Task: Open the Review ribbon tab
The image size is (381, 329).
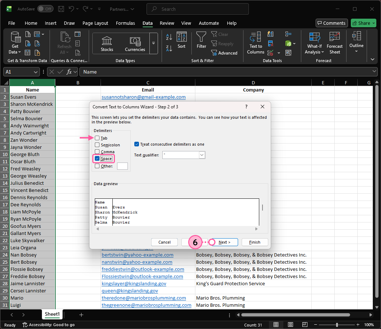Action: pyautogui.click(x=167, y=23)
